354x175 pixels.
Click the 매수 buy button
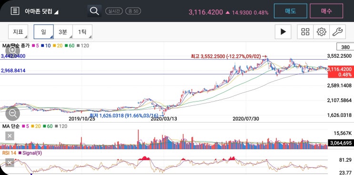(x=326, y=11)
